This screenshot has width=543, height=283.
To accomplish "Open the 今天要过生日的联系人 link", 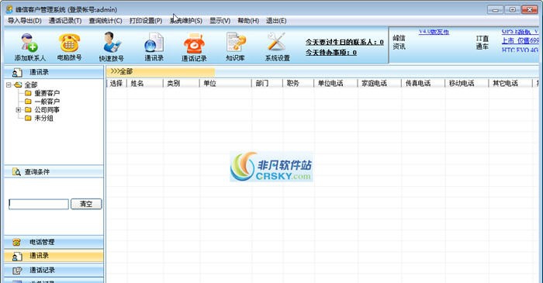I will pyautogui.click(x=344, y=42).
